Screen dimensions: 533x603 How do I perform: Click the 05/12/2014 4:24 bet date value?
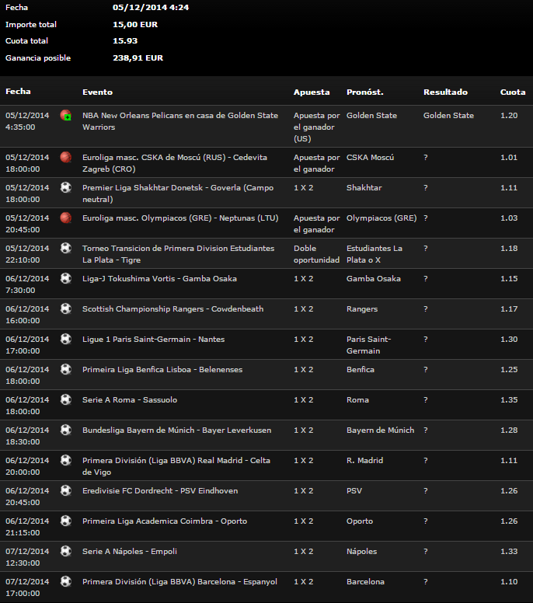point(151,7)
